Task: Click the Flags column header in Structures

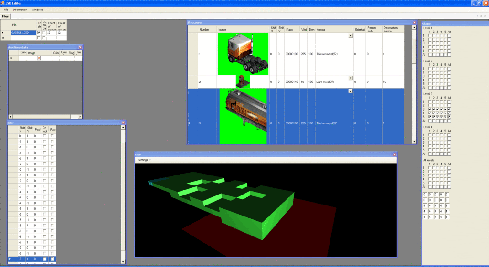Action: coord(292,29)
